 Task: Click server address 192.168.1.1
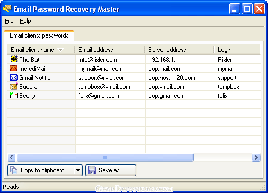click(x=163, y=60)
